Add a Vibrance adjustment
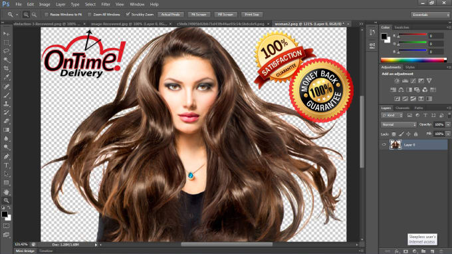 click(429, 80)
